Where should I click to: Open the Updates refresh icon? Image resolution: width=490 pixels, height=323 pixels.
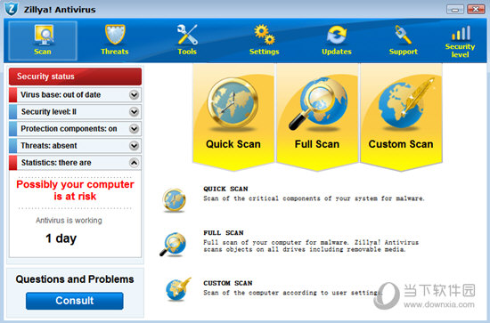coord(337,35)
